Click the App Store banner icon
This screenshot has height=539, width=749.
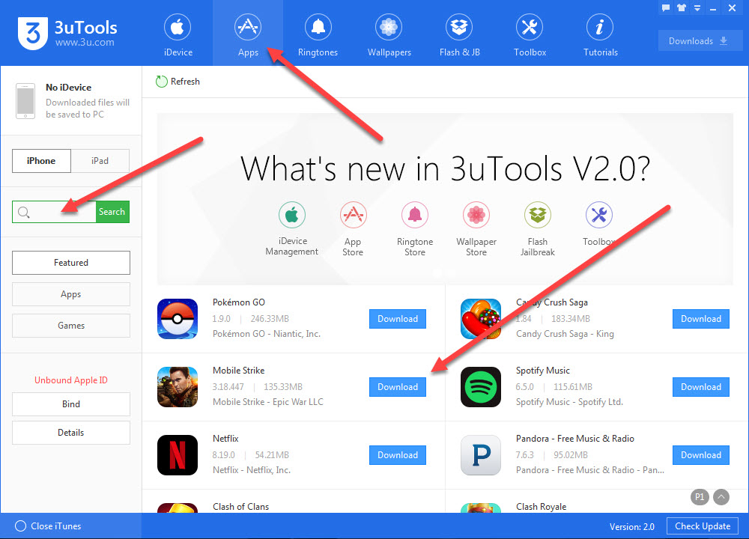pyautogui.click(x=353, y=215)
